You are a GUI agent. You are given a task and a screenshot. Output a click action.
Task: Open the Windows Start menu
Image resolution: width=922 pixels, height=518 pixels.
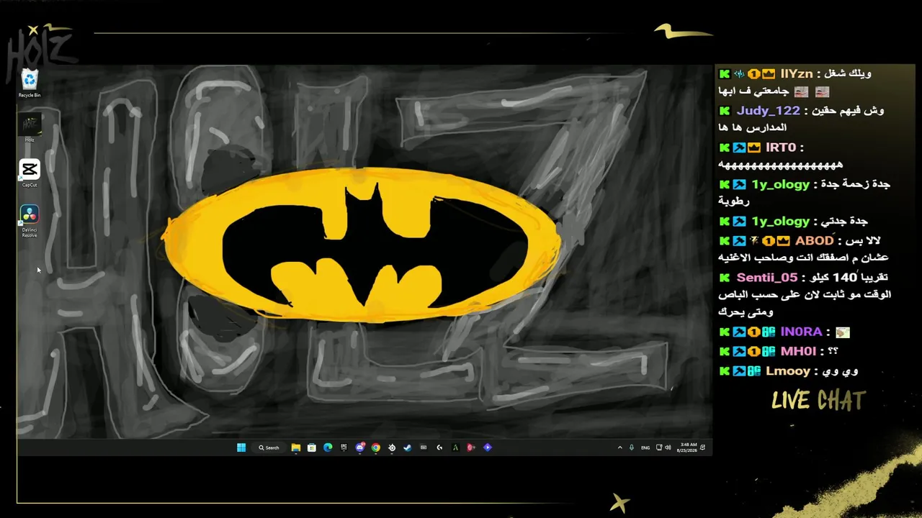(x=241, y=447)
